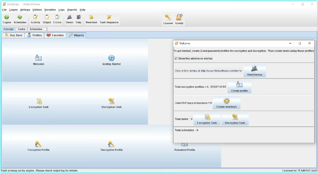Open the Engine menu
This screenshot has width=318, height=173.
click(13, 10)
